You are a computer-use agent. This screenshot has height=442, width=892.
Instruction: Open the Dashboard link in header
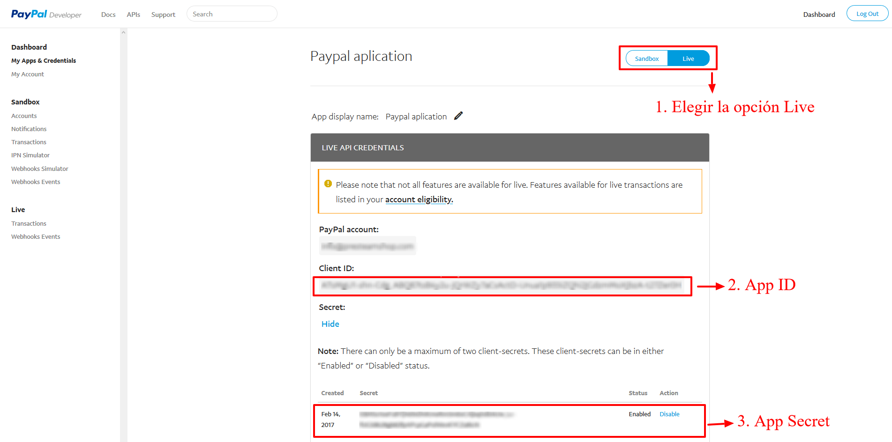(x=819, y=15)
